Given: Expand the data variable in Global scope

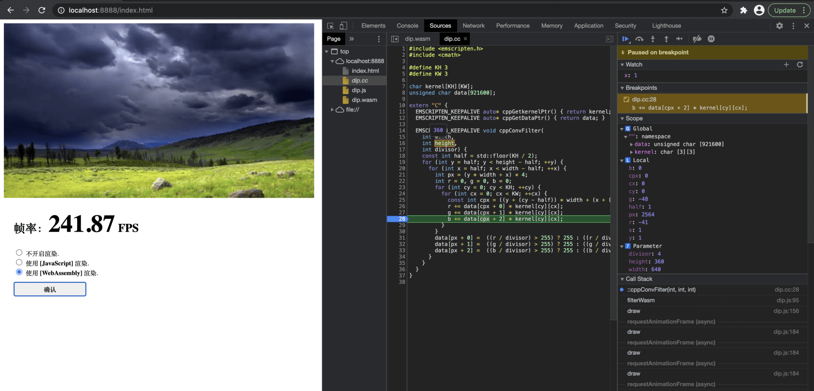Looking at the screenshot, I should (x=631, y=144).
